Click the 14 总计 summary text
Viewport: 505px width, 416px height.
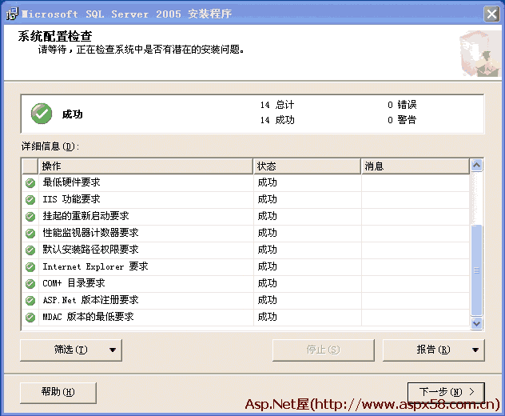click(277, 105)
